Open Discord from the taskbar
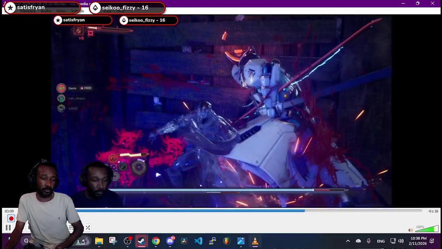Image resolution: width=442 pixels, height=249 pixels. click(x=170, y=241)
